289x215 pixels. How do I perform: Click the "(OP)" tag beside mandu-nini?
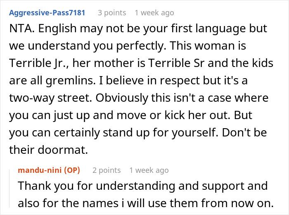point(73,170)
